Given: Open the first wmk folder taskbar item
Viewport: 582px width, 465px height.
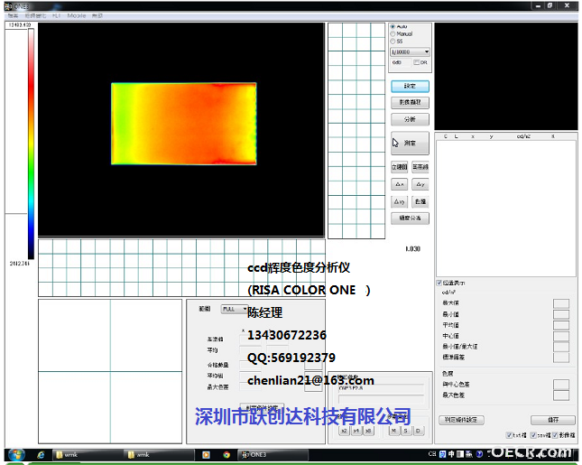Looking at the screenshot, I should click(x=88, y=455).
